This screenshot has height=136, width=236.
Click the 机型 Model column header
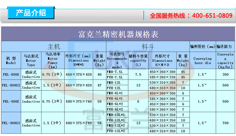pyautogui.click(x=11, y=60)
